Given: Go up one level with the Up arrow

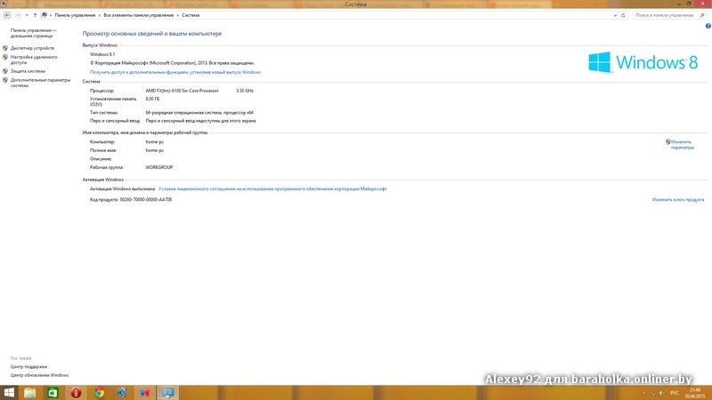Looking at the screenshot, I should 35,15.
